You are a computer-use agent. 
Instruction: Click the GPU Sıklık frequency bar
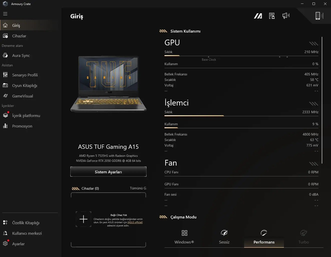pyautogui.click(x=241, y=56)
